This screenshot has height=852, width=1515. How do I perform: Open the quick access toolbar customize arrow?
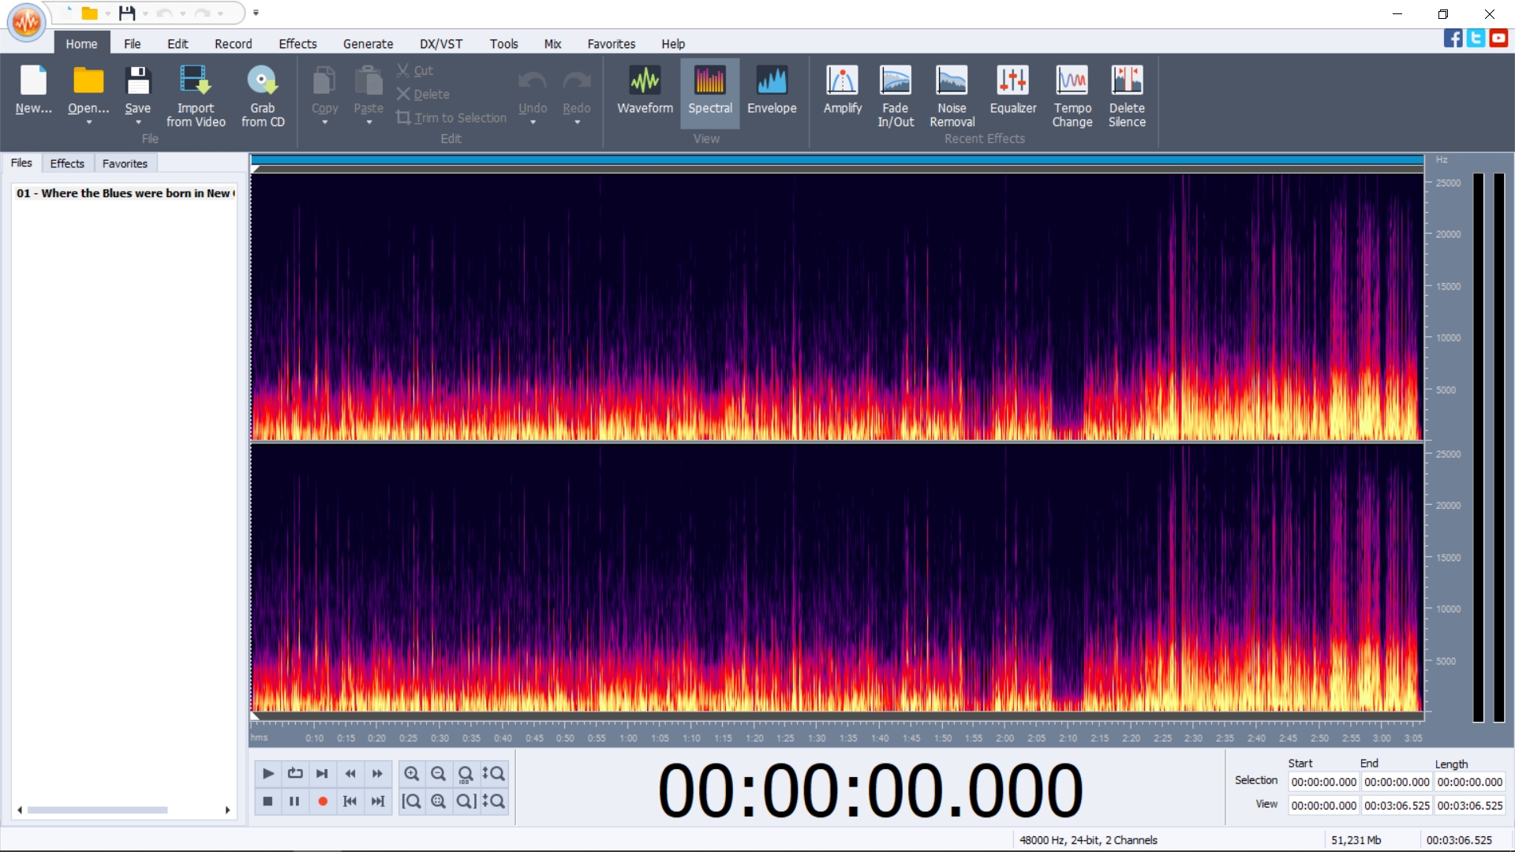pos(256,13)
